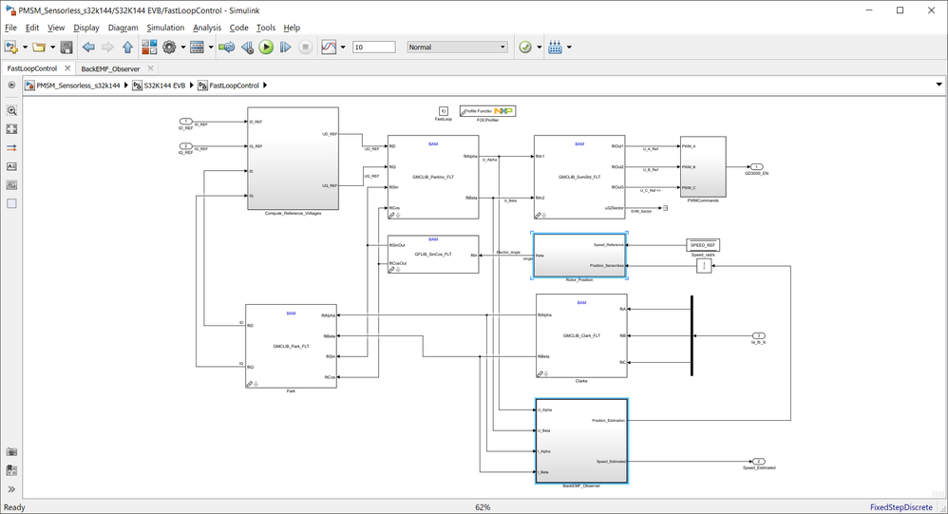This screenshot has height=514, width=948.
Task: Expand the Update Diagram checkmark dropdown arrow
Action: (x=540, y=48)
